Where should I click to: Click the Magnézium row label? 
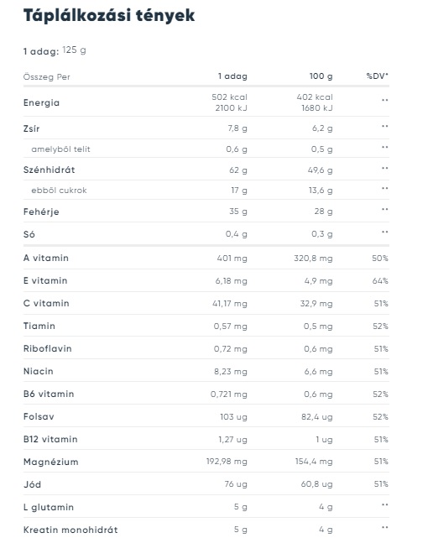point(50,462)
